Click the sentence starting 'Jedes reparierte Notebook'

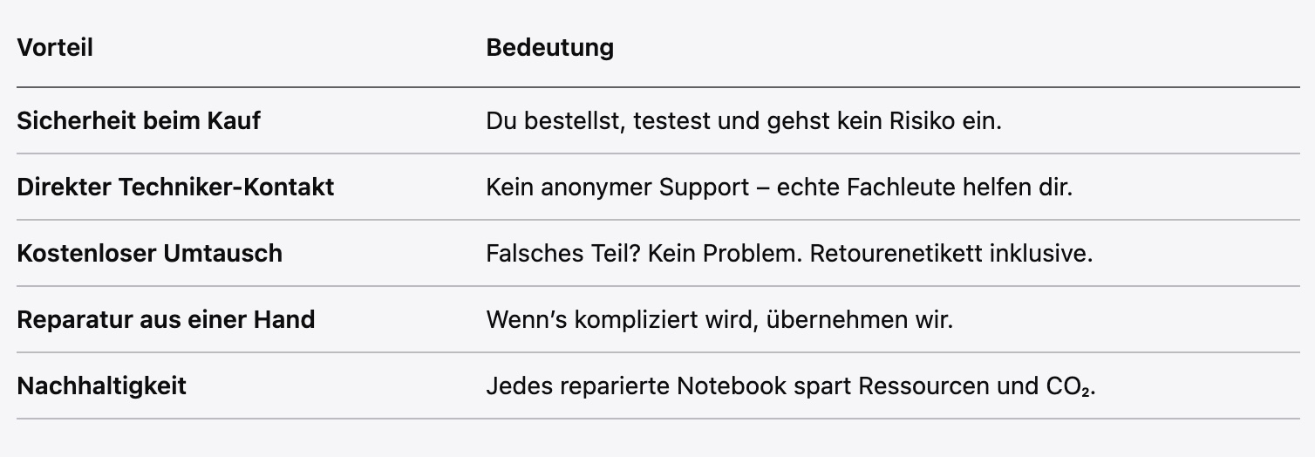pyautogui.click(x=790, y=385)
